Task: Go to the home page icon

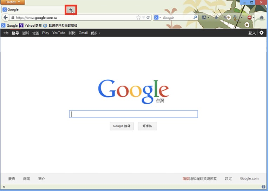Action: pyautogui.click(x=262, y=18)
